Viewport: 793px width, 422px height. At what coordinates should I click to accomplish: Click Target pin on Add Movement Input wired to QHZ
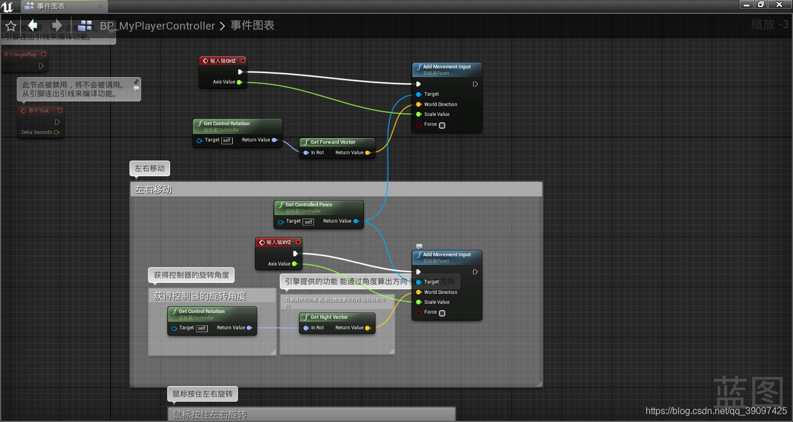click(x=419, y=94)
